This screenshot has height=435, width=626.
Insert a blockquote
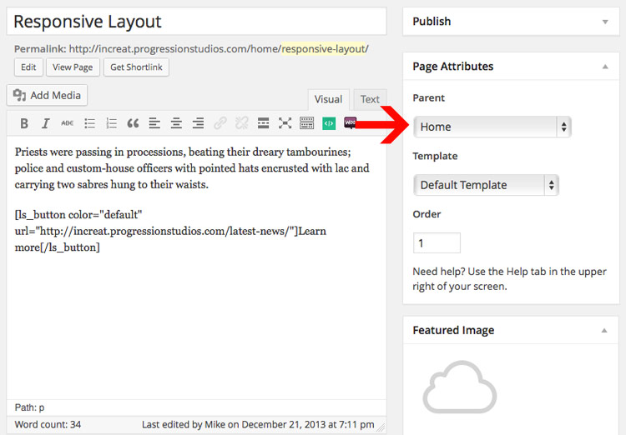click(x=133, y=123)
